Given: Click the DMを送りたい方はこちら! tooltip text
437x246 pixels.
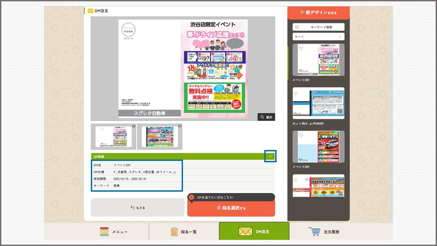Looking at the screenshot, I should (215, 197).
